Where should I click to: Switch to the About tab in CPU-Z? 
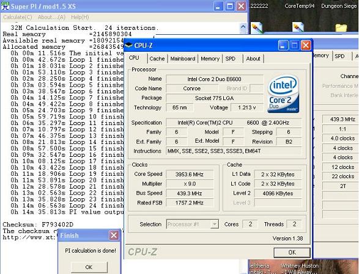pyautogui.click(x=253, y=59)
